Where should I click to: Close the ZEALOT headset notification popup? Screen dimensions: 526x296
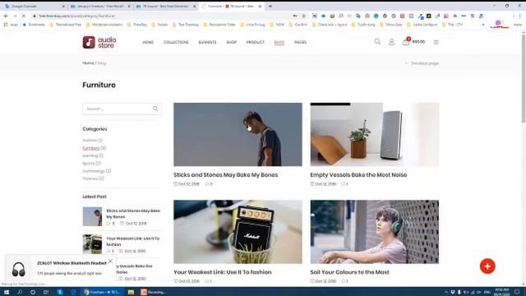pos(110,261)
